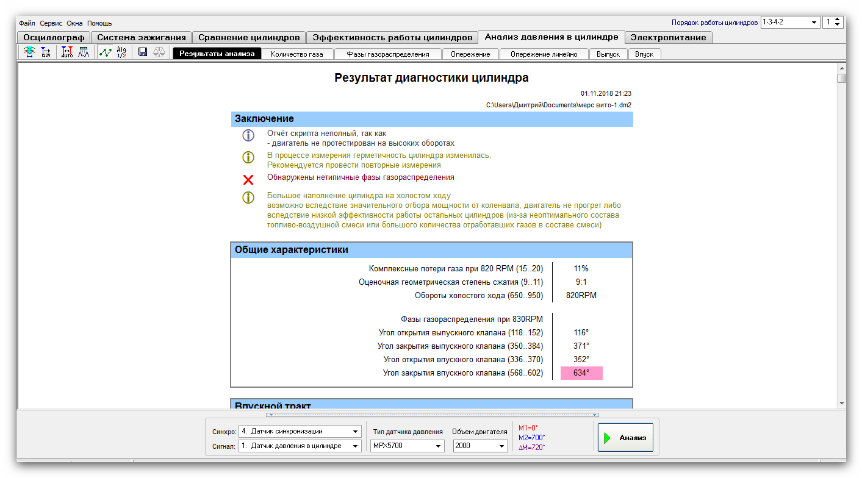Click the 9:1 compression ratio value
The width and height of the screenshot is (862, 478).
(581, 282)
